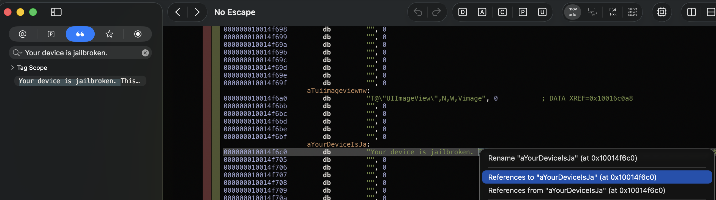Click the undo arrow icon
The height and width of the screenshot is (200, 716).
coord(418,12)
